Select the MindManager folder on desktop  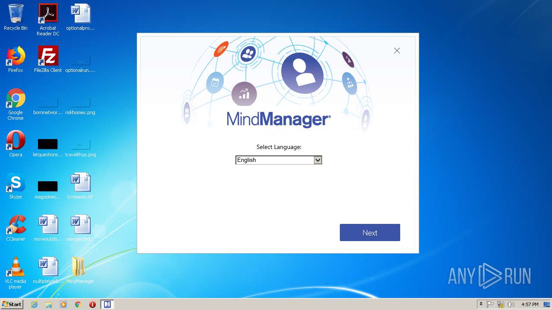(80, 270)
